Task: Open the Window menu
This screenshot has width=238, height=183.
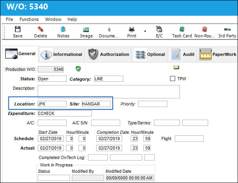Action: (x=53, y=19)
